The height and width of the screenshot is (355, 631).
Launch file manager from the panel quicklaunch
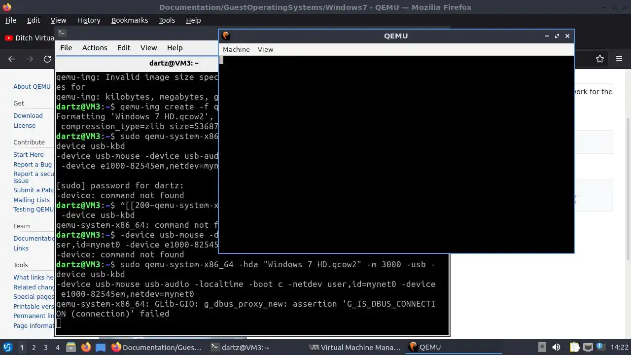70,347
